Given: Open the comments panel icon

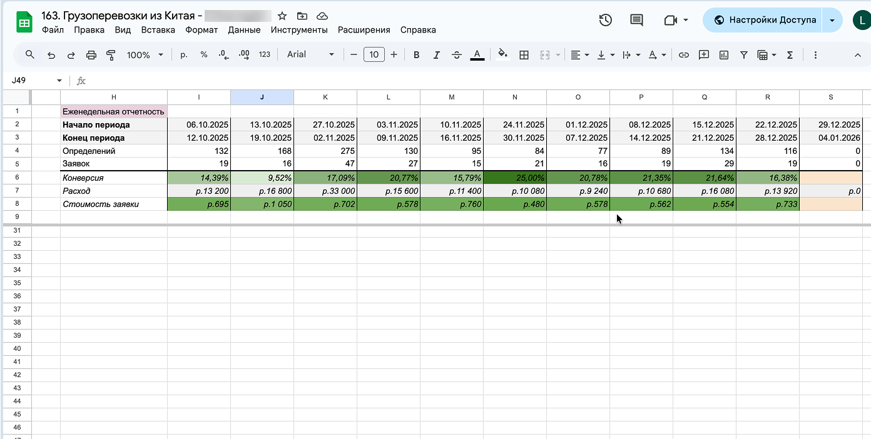Looking at the screenshot, I should [636, 20].
